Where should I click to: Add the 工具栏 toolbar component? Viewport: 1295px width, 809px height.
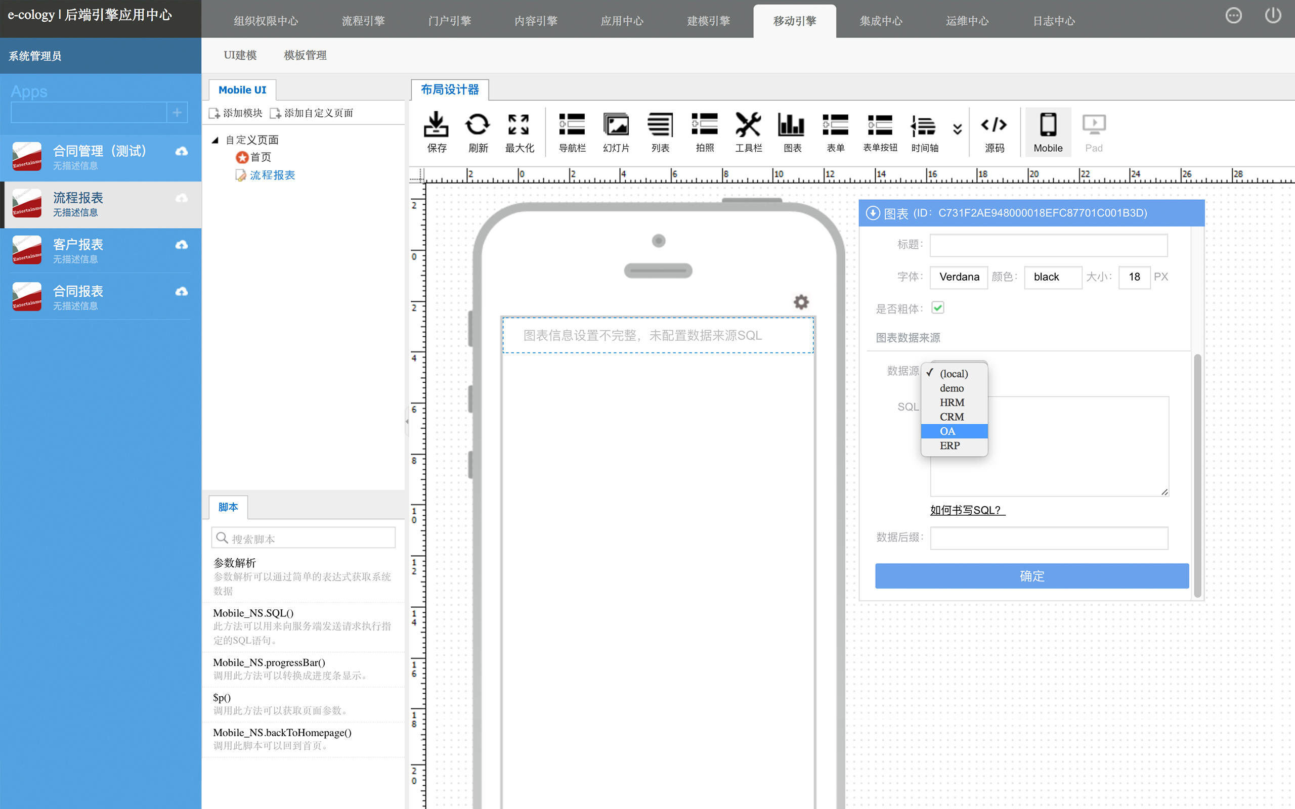[x=748, y=131]
